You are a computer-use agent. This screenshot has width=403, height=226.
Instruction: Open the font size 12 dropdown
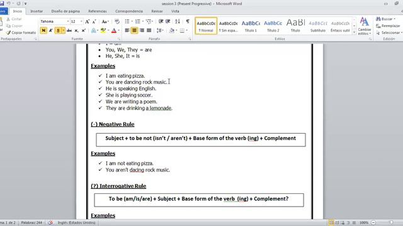click(81, 21)
